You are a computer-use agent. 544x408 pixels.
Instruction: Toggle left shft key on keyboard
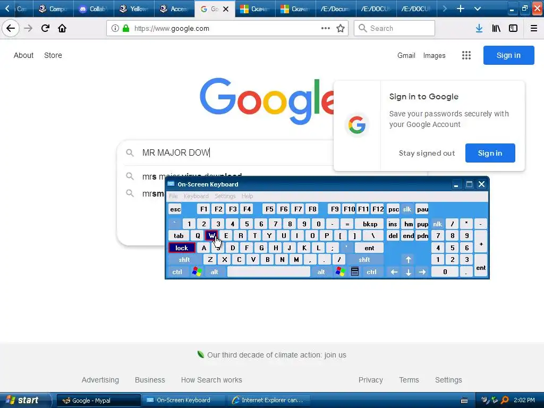click(x=184, y=259)
